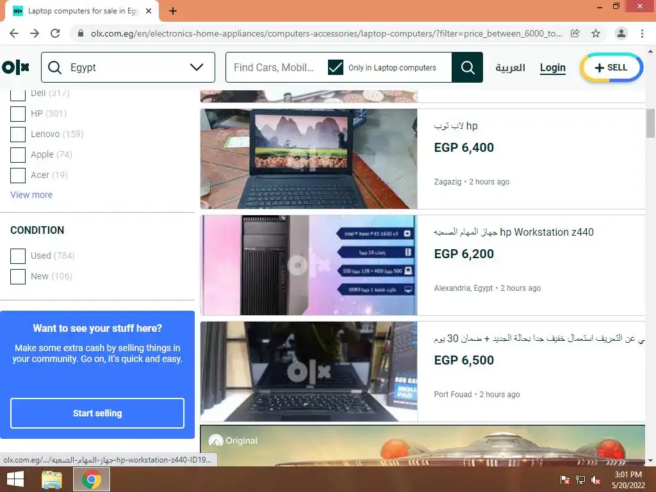Open Dell laptop EGP 6,500 thumbnail
Viewport: 656px width, 492px height.
tap(309, 372)
